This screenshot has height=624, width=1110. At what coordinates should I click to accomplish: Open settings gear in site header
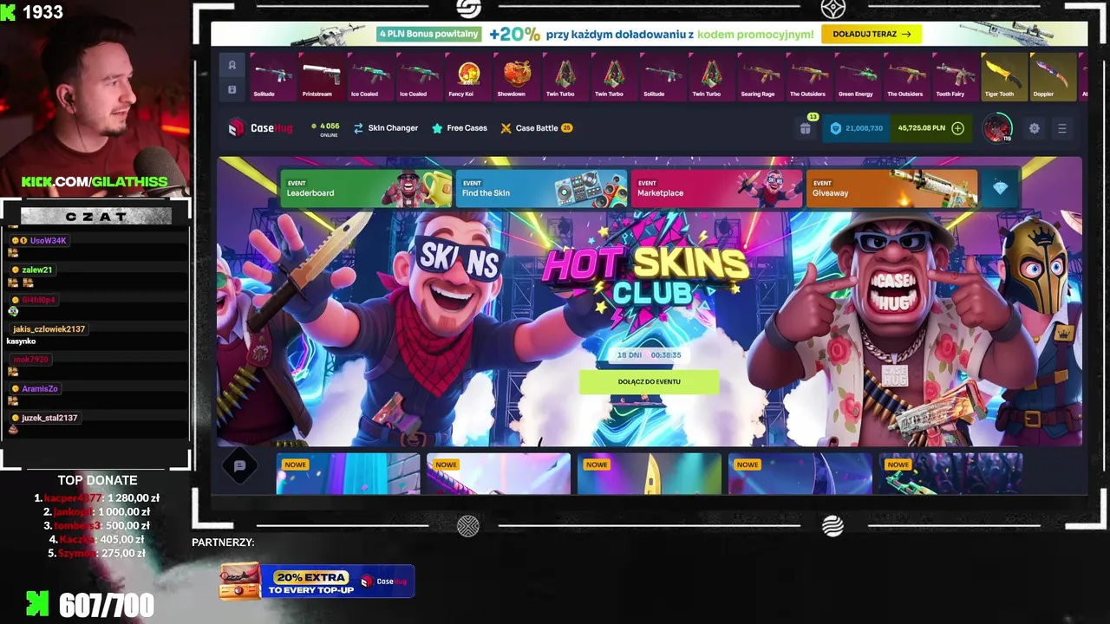pyautogui.click(x=1034, y=128)
